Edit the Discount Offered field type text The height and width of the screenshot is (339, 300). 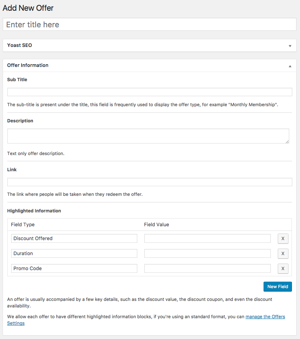coord(74,239)
